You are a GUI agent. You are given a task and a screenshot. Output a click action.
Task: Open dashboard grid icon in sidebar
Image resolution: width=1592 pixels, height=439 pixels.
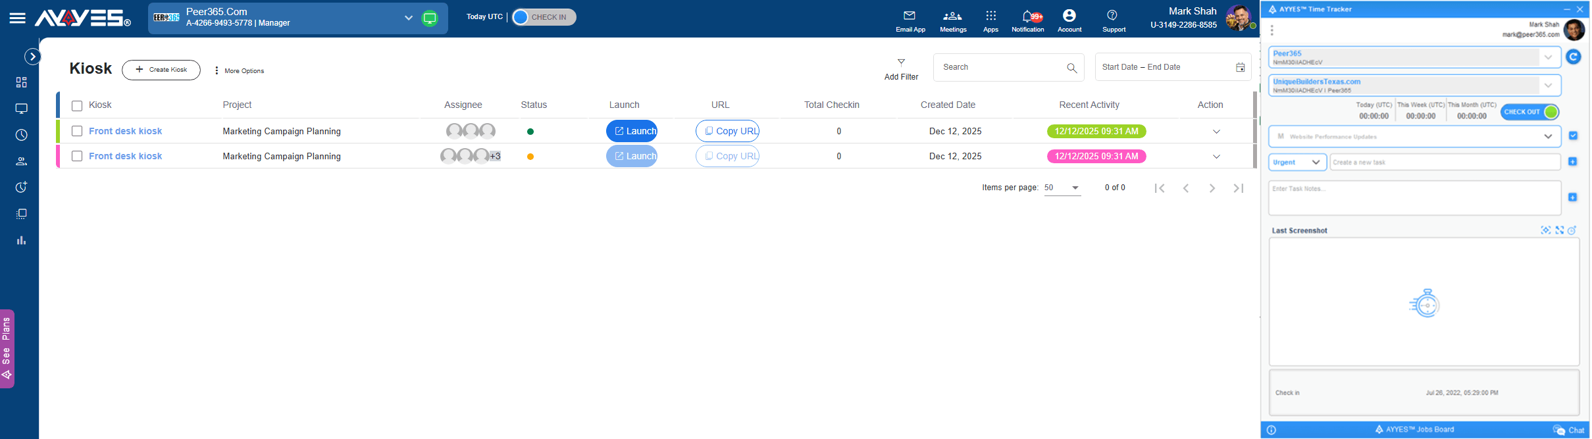pyautogui.click(x=22, y=82)
